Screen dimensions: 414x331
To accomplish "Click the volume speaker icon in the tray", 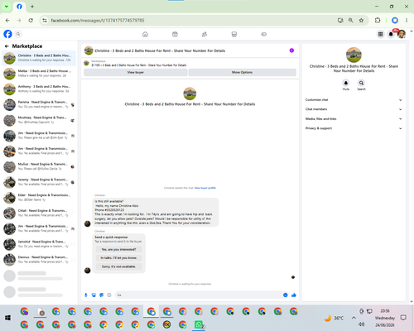I will coord(362,324).
